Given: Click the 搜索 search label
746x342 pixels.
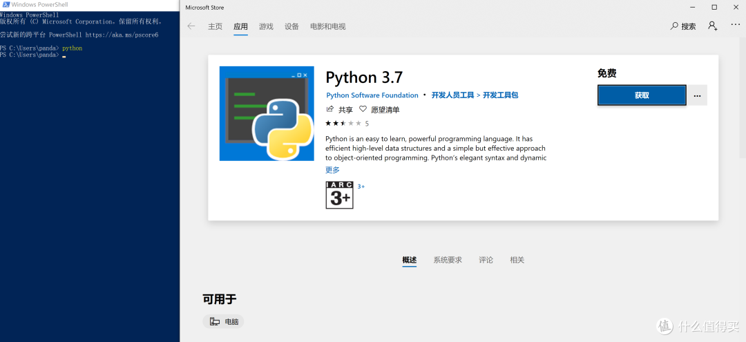Looking at the screenshot, I should coord(689,27).
